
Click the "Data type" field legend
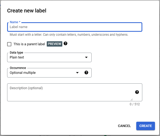[x=16, y=53]
